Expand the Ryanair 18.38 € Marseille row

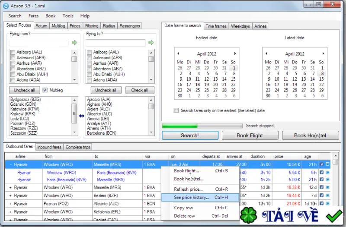(10, 188)
